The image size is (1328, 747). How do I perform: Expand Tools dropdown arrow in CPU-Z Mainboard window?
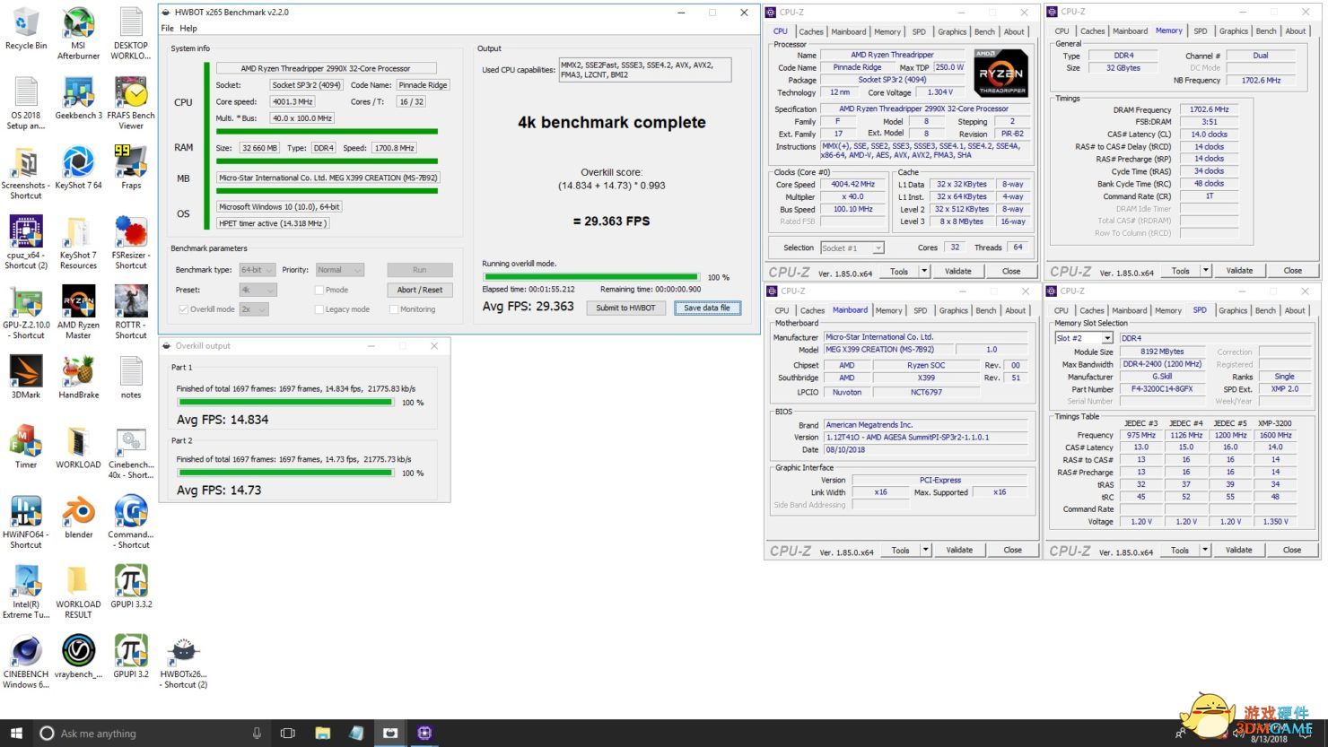pos(925,551)
